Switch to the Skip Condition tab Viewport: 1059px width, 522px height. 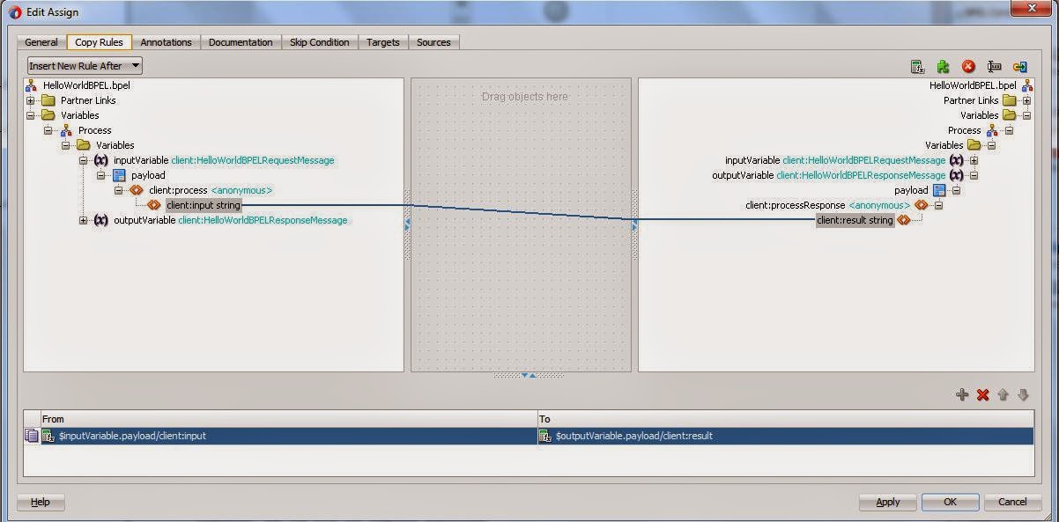[320, 41]
